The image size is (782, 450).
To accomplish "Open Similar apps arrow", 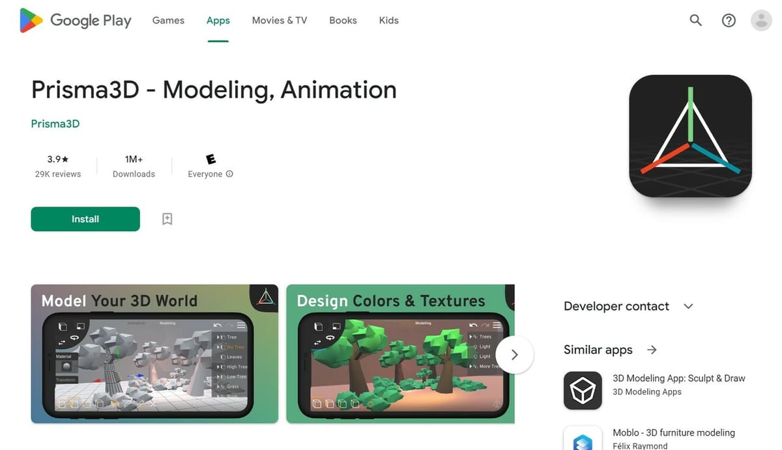I will (x=652, y=350).
